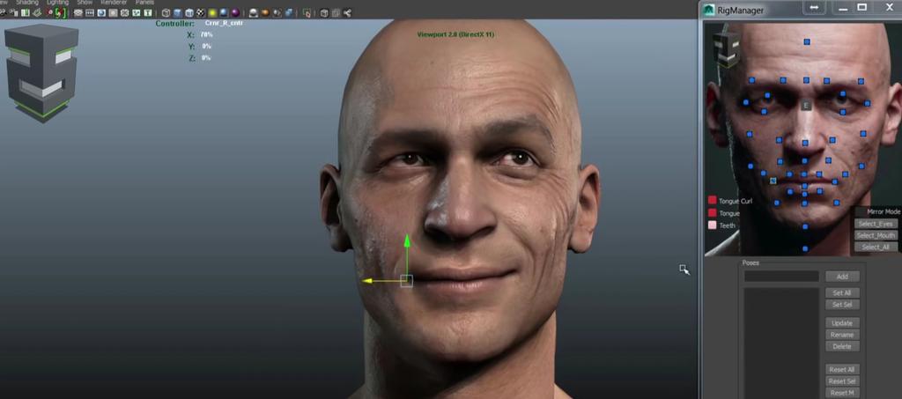Image resolution: width=902 pixels, height=399 pixels.
Task: Click the Select_All button
Action: click(x=876, y=248)
